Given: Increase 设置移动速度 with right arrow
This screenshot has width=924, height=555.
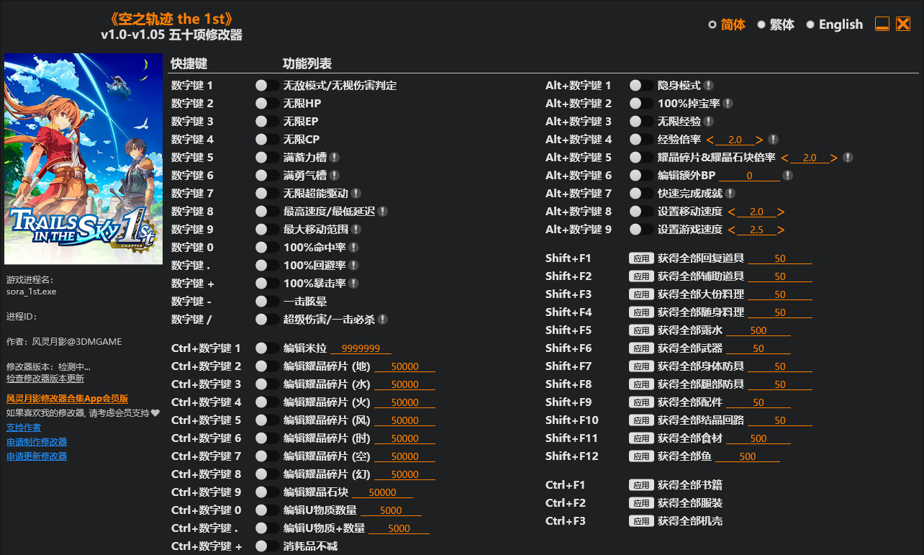Looking at the screenshot, I should coord(781,212).
